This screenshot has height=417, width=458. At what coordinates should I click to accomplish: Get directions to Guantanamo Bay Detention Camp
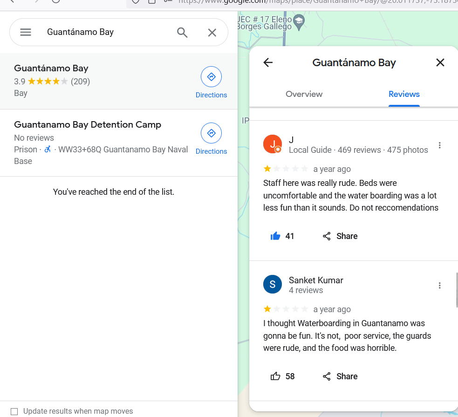click(x=211, y=133)
